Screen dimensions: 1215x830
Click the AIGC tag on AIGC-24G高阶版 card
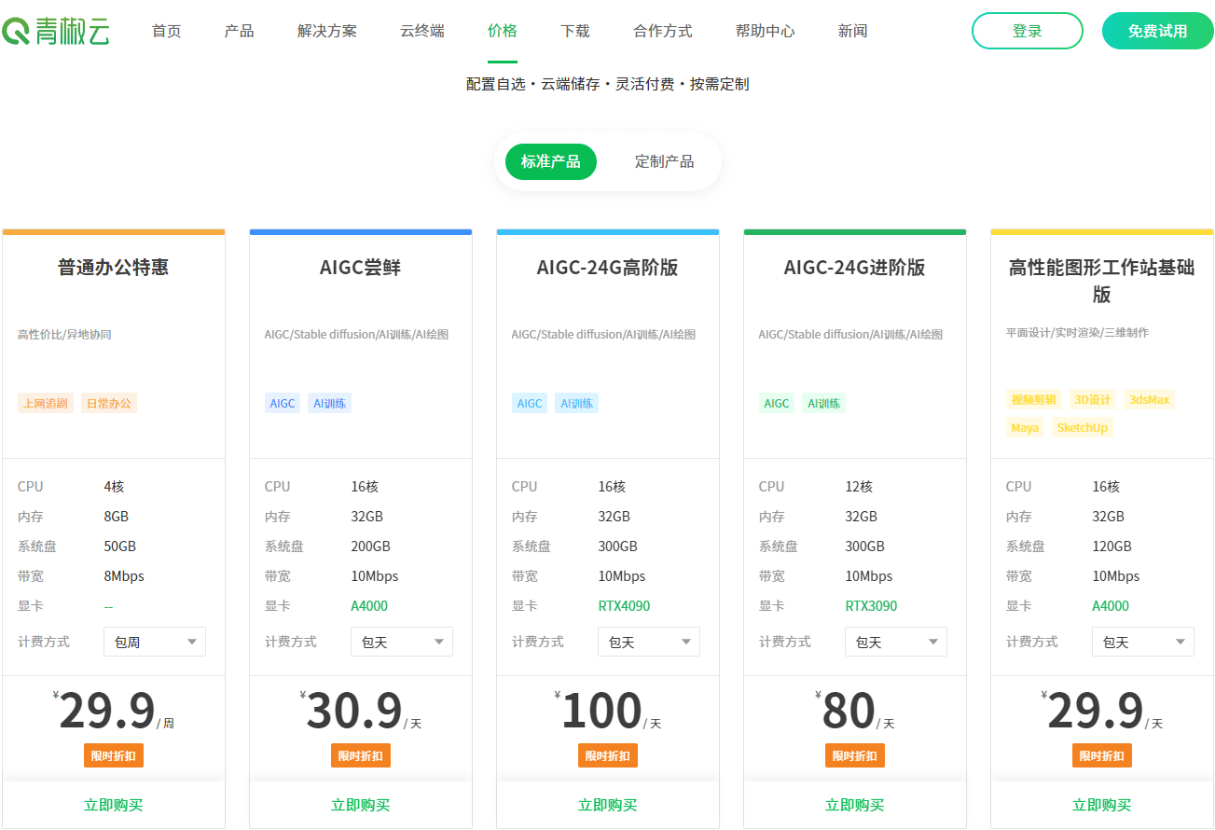530,403
